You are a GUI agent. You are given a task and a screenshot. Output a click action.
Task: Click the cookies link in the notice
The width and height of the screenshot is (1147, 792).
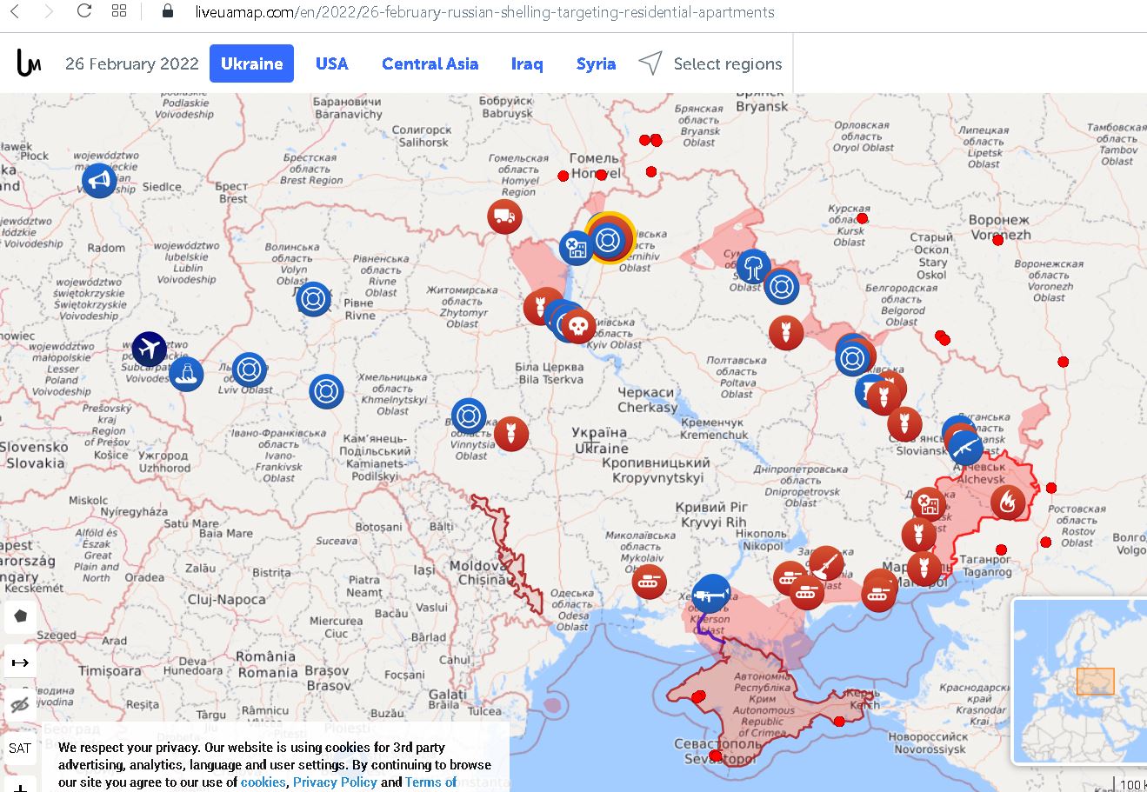263,782
